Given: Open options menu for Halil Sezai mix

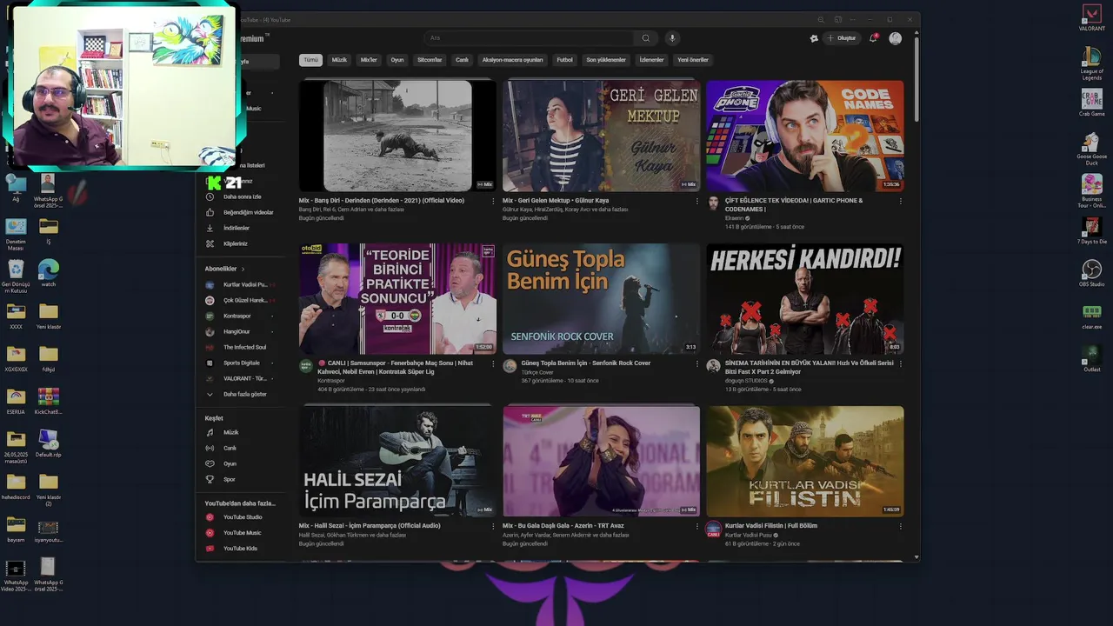Looking at the screenshot, I should (493, 526).
